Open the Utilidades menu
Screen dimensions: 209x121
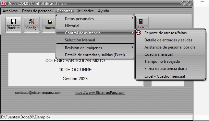(x=85, y=11)
